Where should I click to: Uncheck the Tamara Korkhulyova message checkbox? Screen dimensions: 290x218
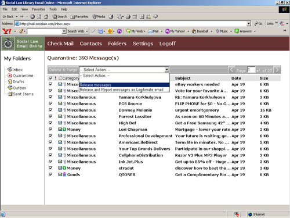tap(50, 97)
